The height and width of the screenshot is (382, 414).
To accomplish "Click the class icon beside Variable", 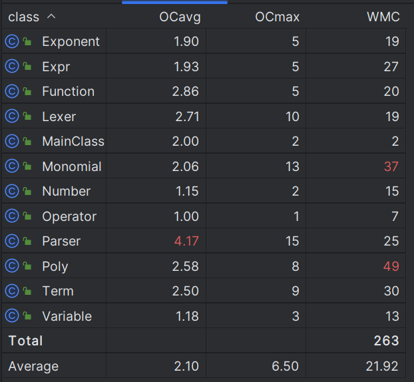I will [x=12, y=315].
